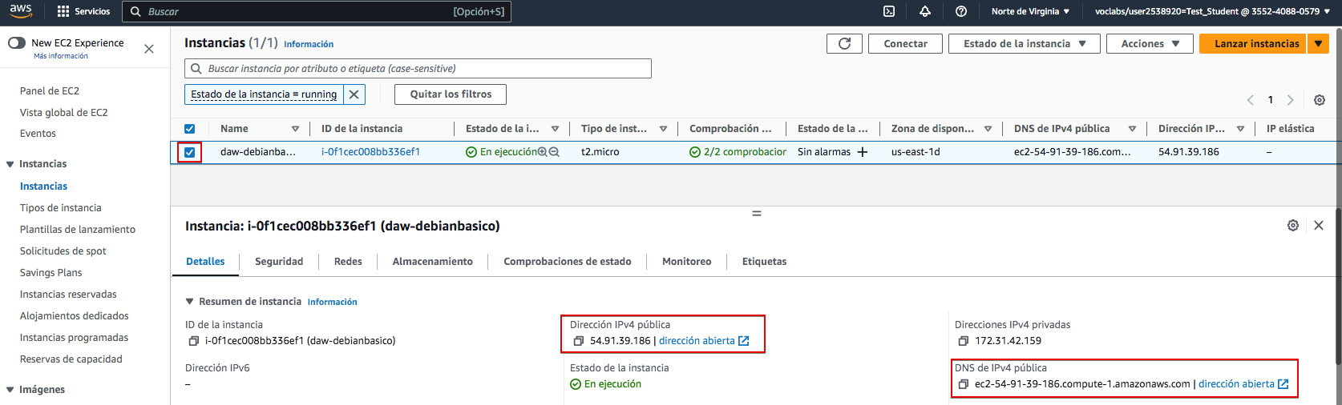Collapse the Instancias sidebar section
The image size is (1342, 405).
click(x=10, y=164)
